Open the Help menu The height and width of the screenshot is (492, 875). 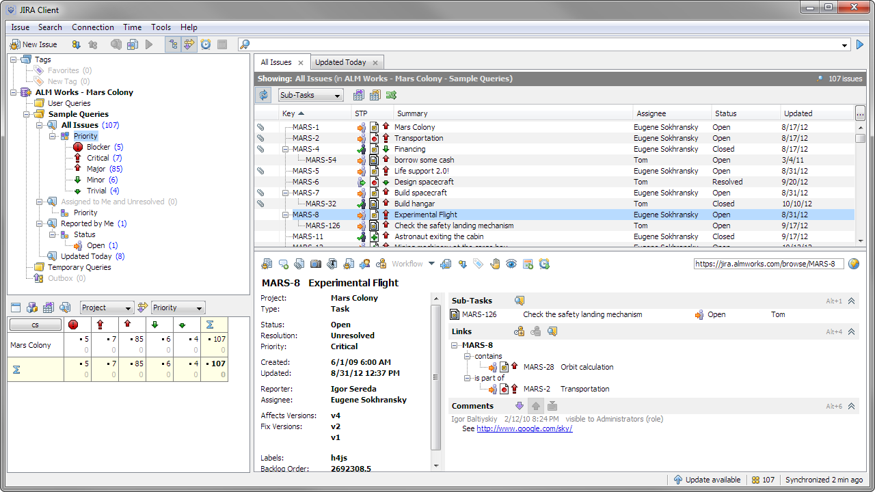[189, 27]
